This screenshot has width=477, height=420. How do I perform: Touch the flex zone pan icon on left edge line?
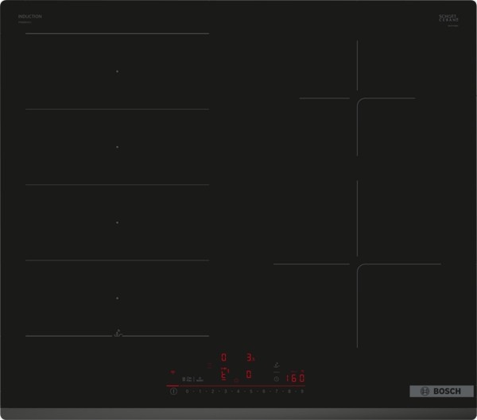click(118, 333)
